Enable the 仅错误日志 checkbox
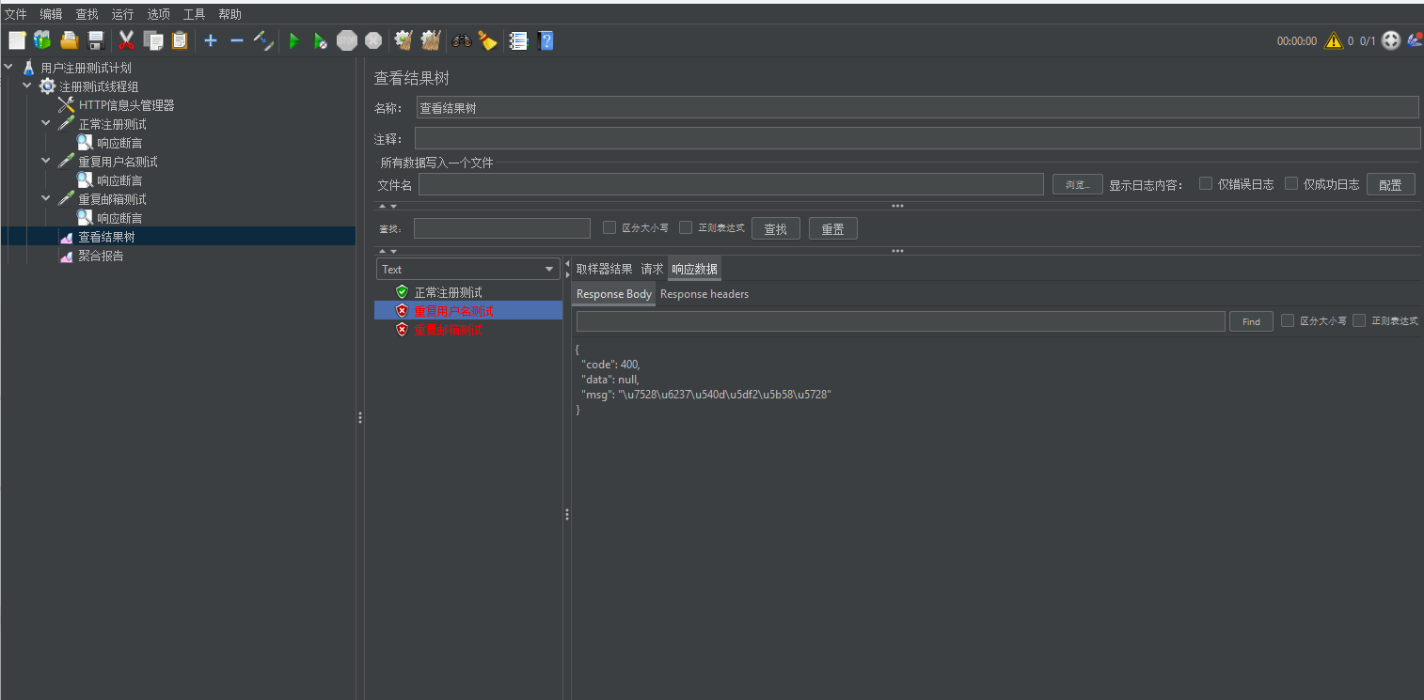The image size is (1424, 700). click(x=1206, y=183)
